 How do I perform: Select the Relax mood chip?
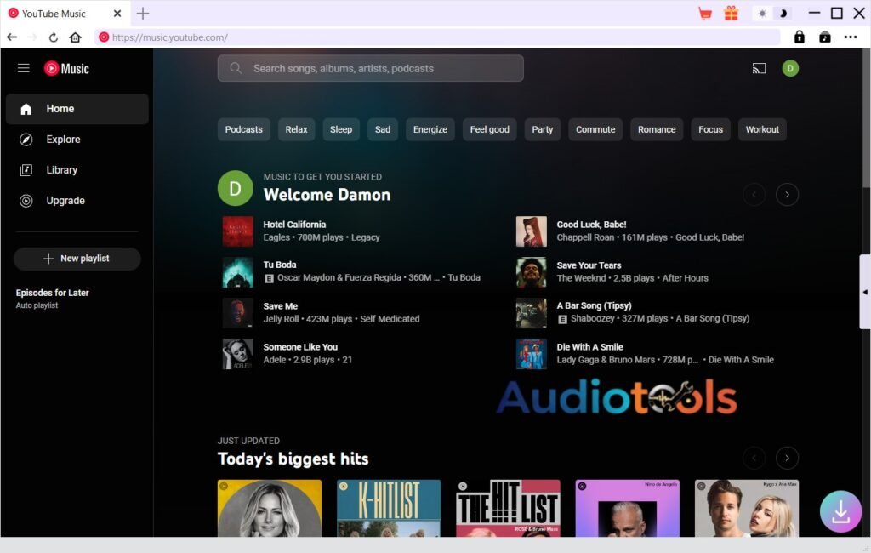pos(296,129)
